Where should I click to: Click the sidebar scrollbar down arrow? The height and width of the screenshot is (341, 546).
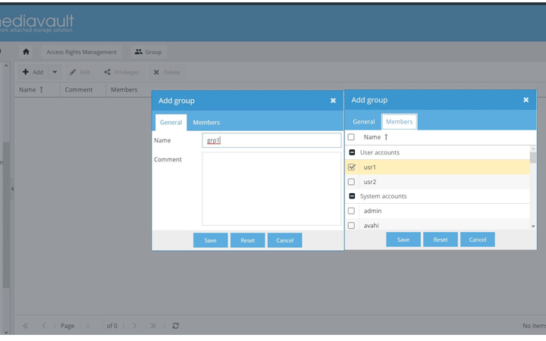coord(6,333)
